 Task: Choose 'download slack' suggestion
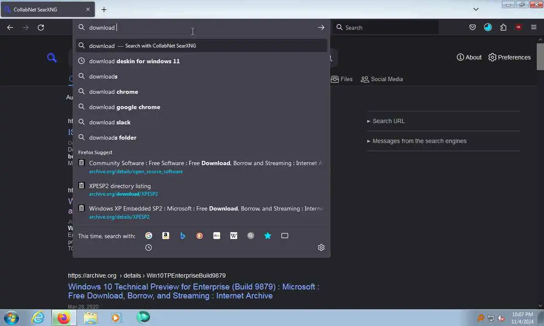pos(201,122)
